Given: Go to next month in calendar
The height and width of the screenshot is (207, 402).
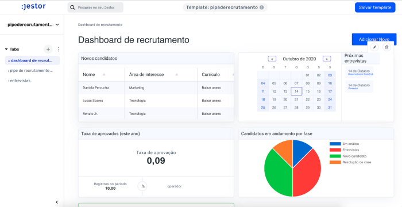Looking at the screenshot, I should [327, 59].
